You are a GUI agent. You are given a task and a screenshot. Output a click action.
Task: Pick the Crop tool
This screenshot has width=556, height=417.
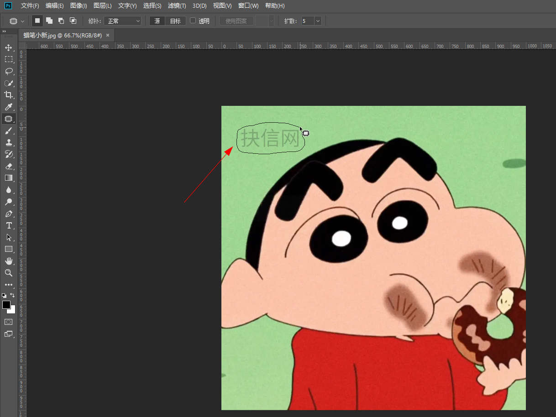tap(8, 95)
